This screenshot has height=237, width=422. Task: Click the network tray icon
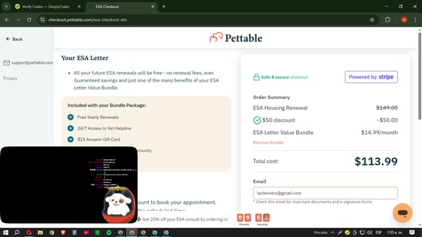coord(362,232)
